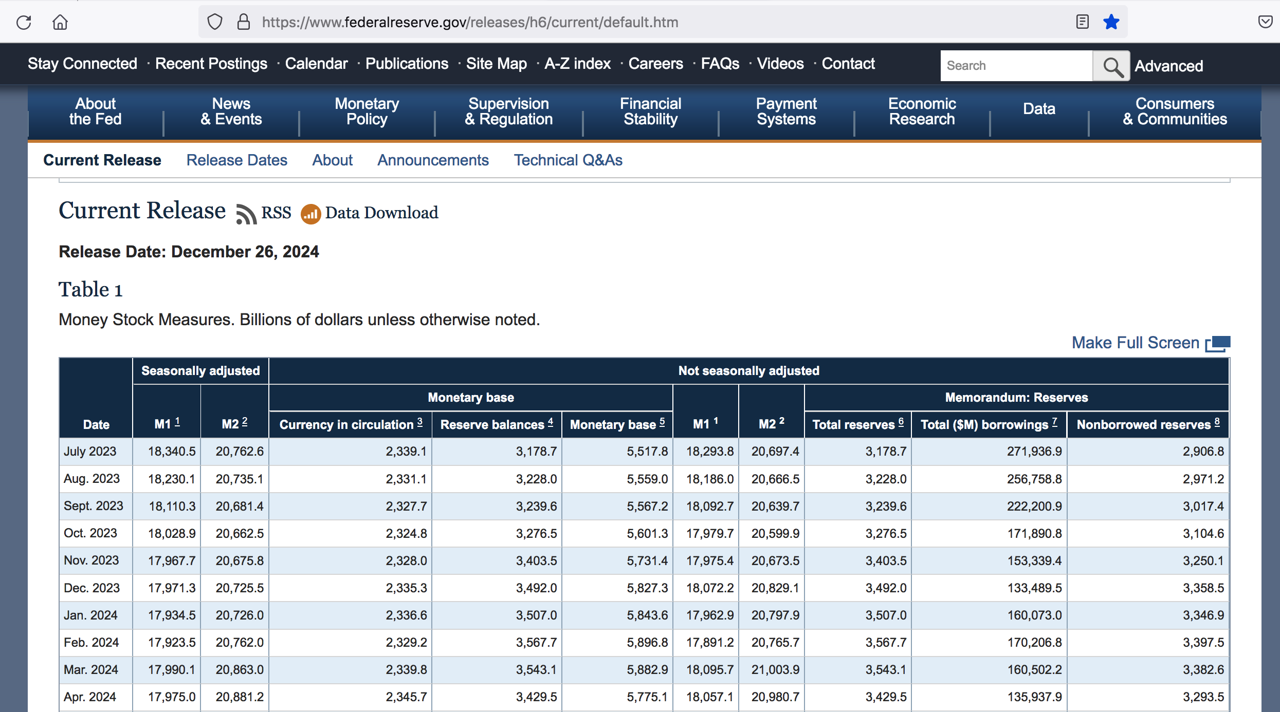Image resolution: width=1280 pixels, height=712 pixels.
Task: Switch to Release Dates tab
Action: pos(237,160)
